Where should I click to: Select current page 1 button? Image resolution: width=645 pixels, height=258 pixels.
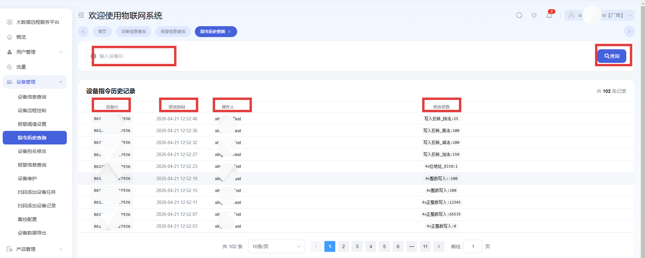(x=330, y=246)
